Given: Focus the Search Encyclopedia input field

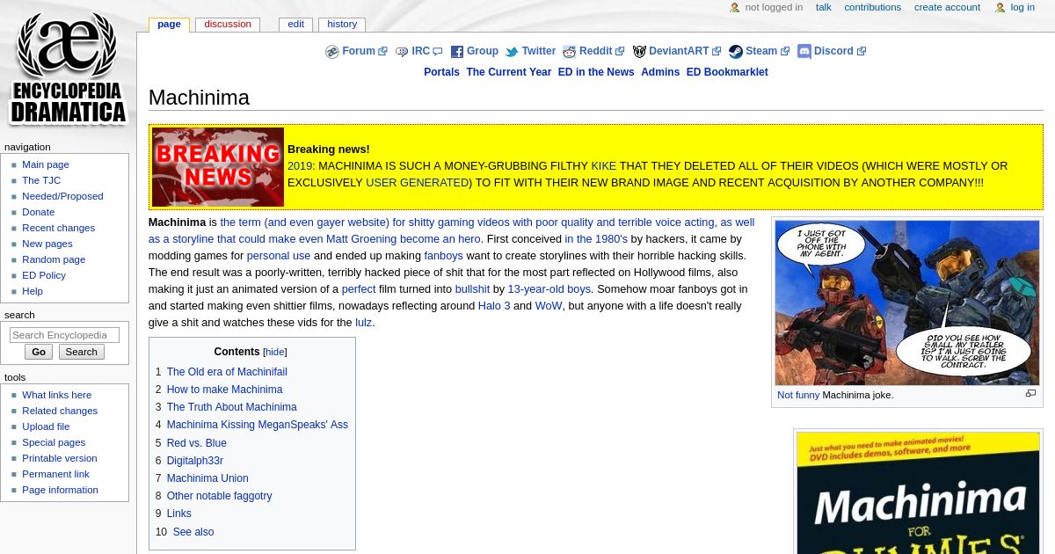Looking at the screenshot, I should coord(64,335).
